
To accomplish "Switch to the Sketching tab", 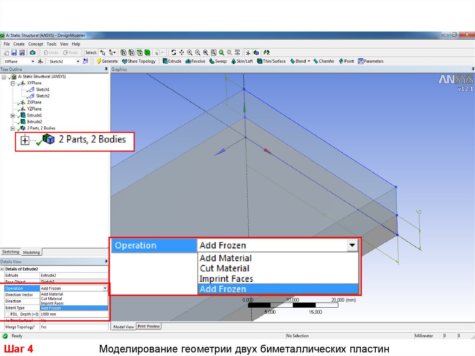I will [x=11, y=252].
